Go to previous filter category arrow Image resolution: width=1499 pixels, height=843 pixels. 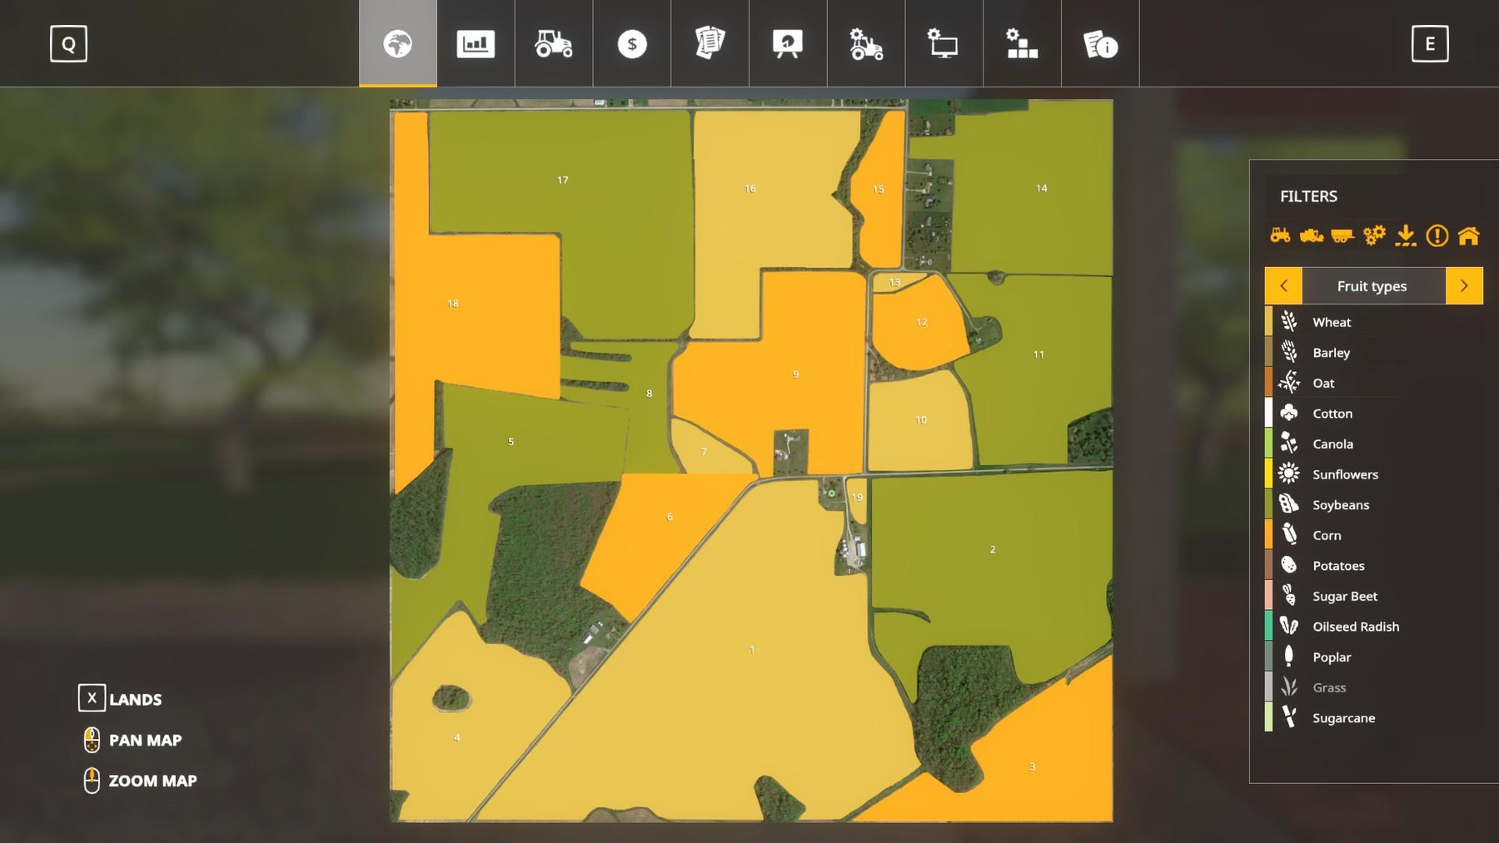click(x=1283, y=285)
